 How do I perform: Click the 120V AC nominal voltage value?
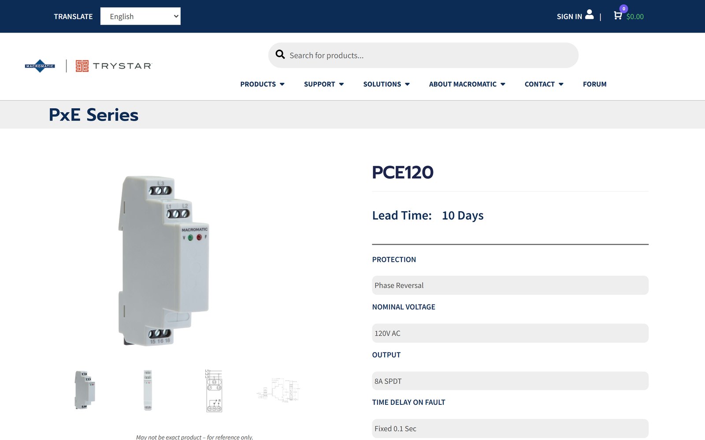[510, 333]
